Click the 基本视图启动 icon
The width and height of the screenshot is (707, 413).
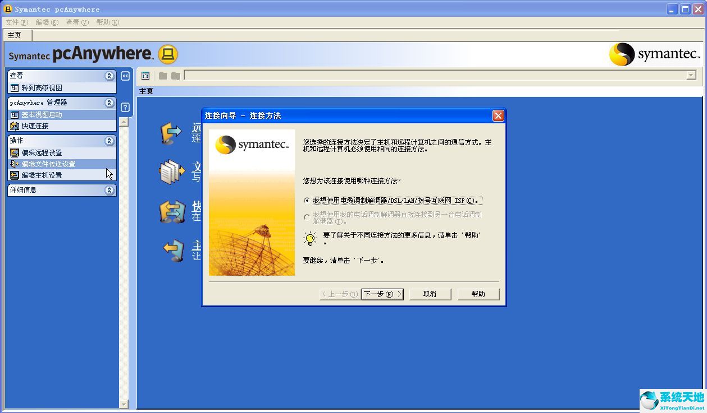tap(15, 115)
